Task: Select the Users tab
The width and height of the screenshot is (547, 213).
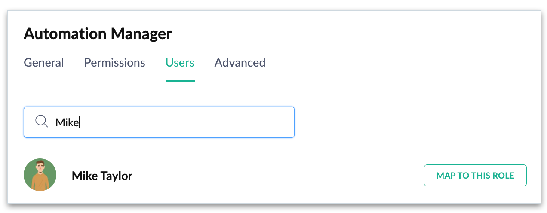Action: pos(180,63)
